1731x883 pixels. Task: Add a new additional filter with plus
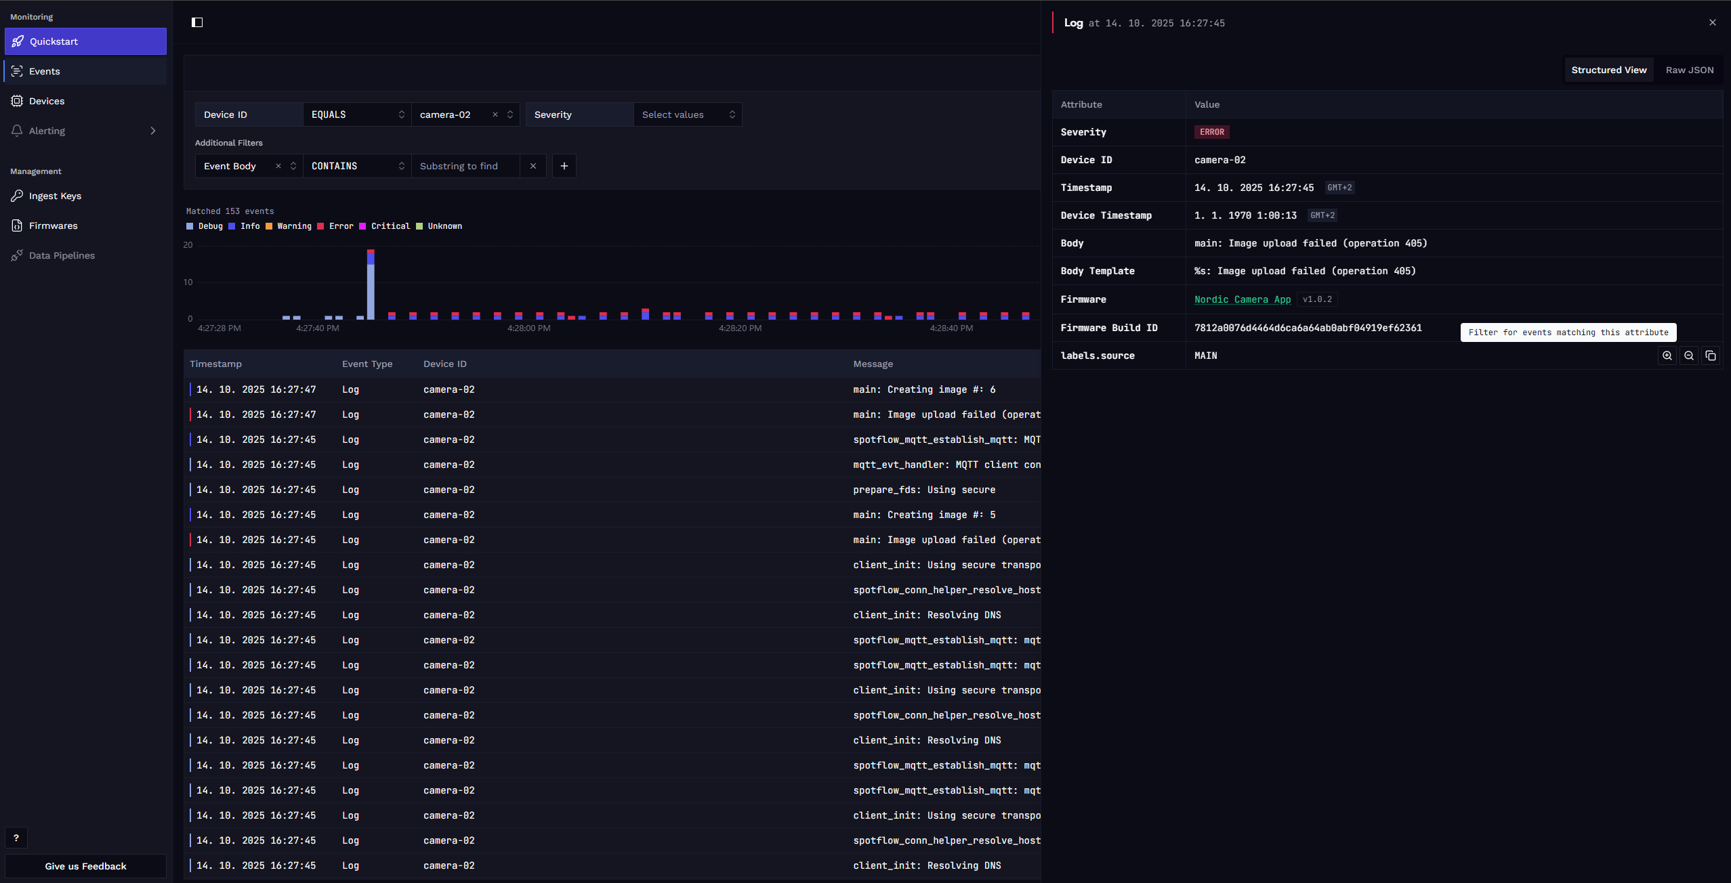point(564,166)
